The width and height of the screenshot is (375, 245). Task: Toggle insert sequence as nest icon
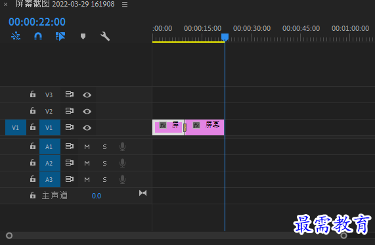pyautogui.click(x=16, y=36)
